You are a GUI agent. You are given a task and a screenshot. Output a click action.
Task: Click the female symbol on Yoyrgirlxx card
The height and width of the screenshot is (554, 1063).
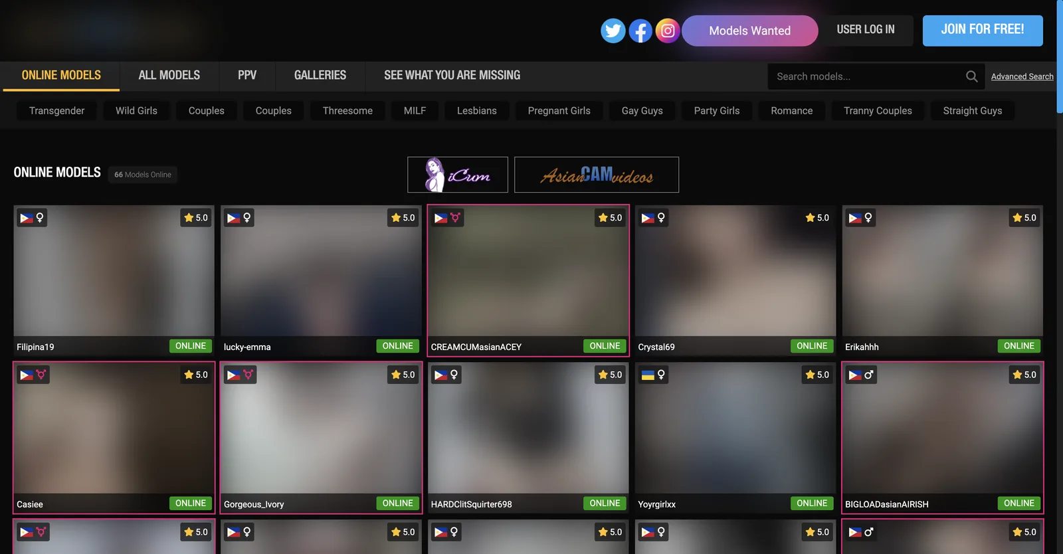[661, 375]
